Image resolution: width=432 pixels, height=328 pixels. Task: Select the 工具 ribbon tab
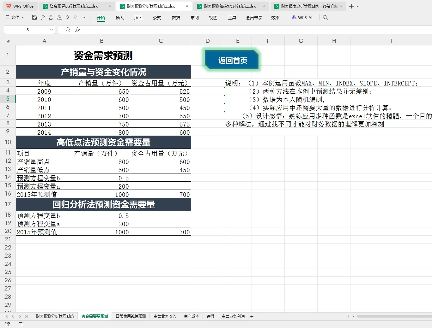click(232, 18)
